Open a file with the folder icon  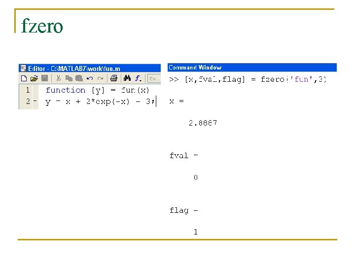(34, 78)
